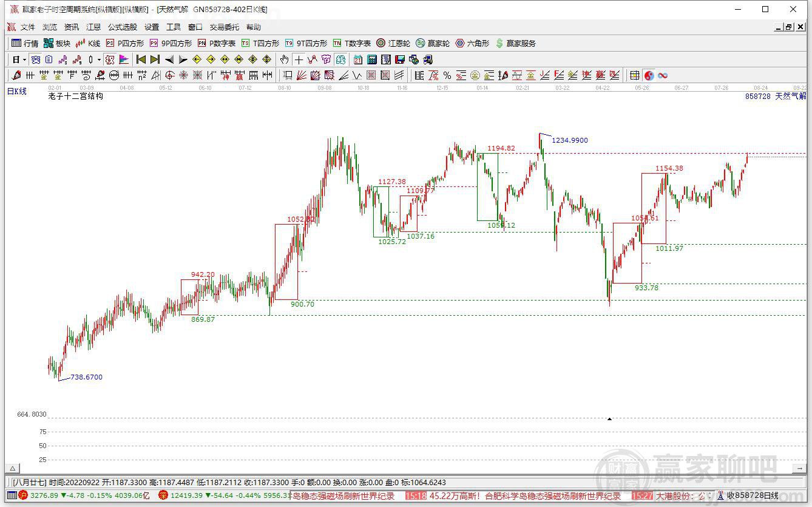This screenshot has width=812, height=507.
Task: Open the 工具 menu
Action: click(x=174, y=27)
